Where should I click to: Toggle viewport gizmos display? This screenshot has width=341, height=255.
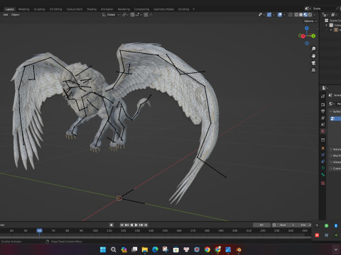(269, 15)
